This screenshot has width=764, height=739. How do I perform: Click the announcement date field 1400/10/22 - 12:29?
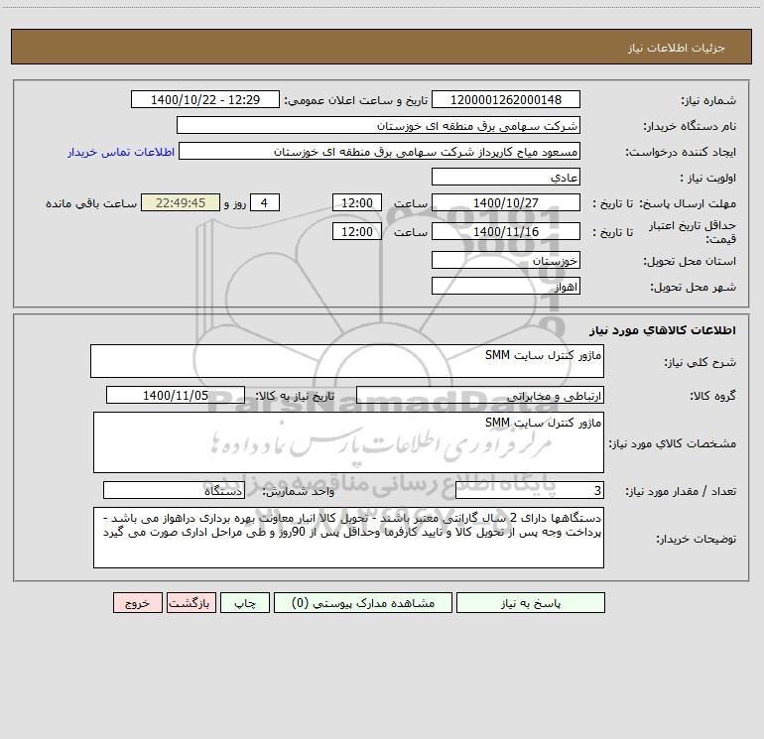(205, 99)
